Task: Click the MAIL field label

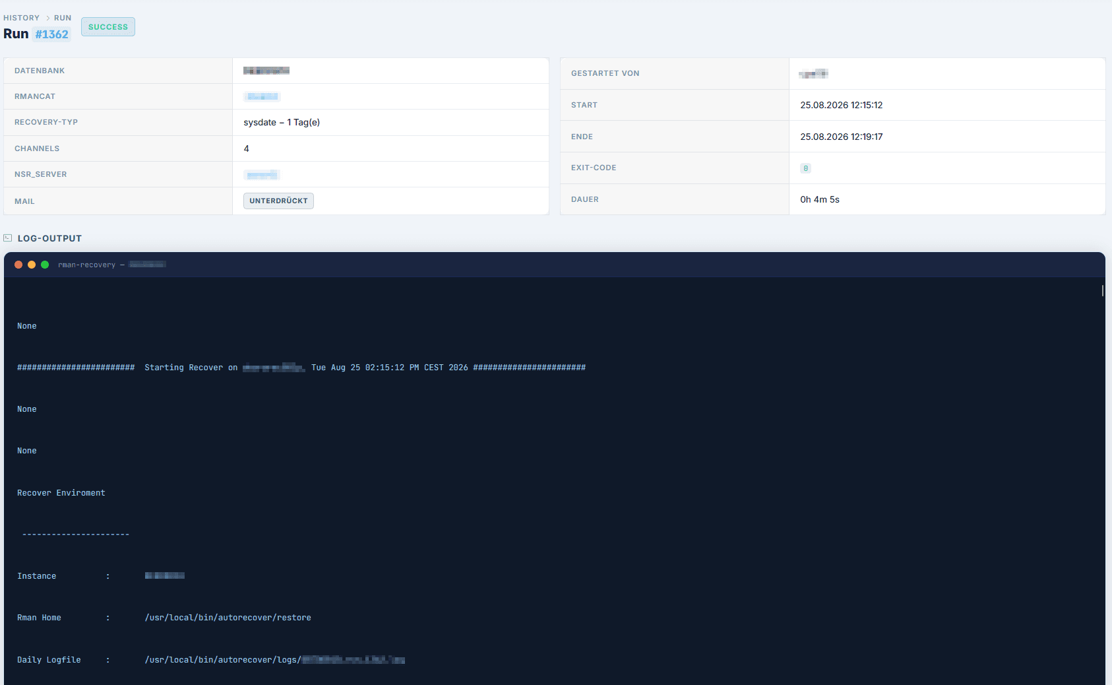Action: pyautogui.click(x=24, y=201)
